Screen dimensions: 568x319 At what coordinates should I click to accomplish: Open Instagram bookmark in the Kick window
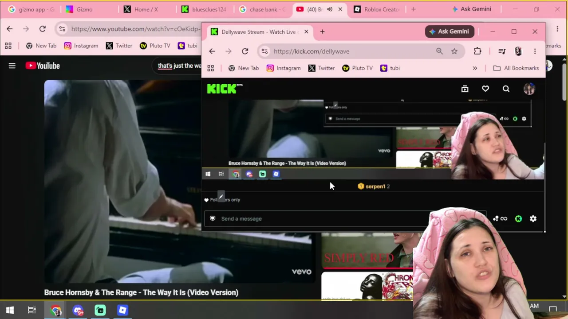click(x=284, y=68)
